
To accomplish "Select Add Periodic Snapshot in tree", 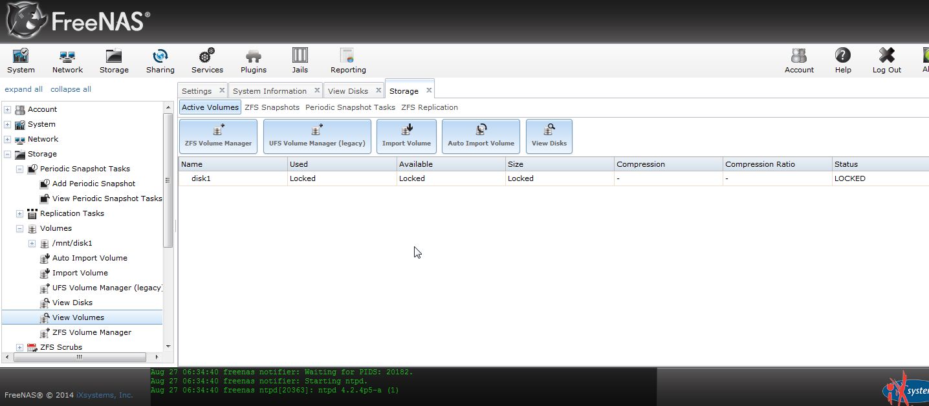I will [x=94, y=184].
